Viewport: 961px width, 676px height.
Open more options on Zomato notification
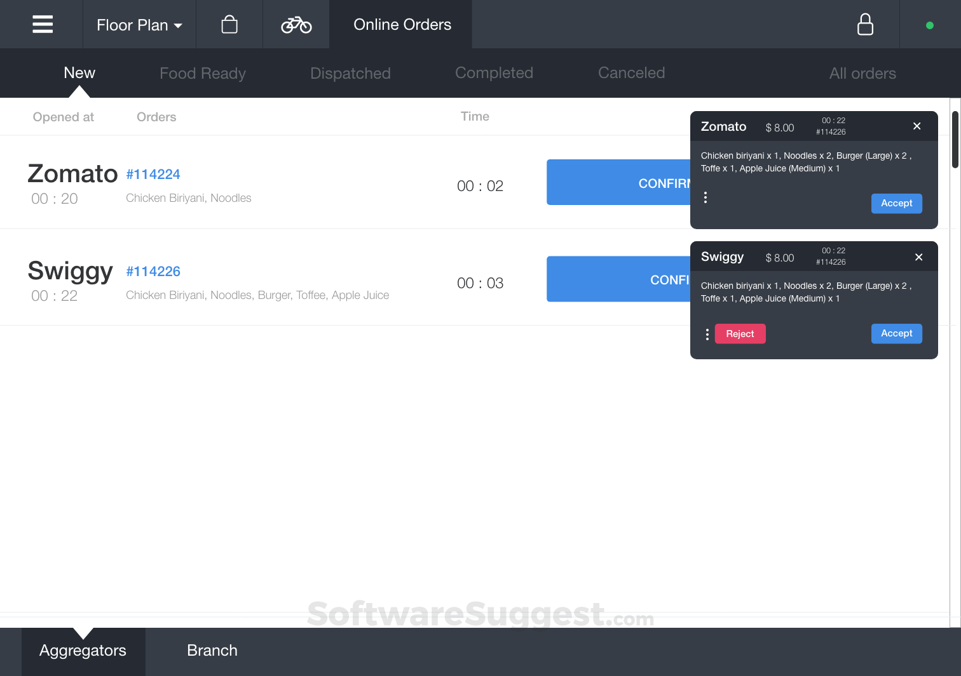point(705,197)
